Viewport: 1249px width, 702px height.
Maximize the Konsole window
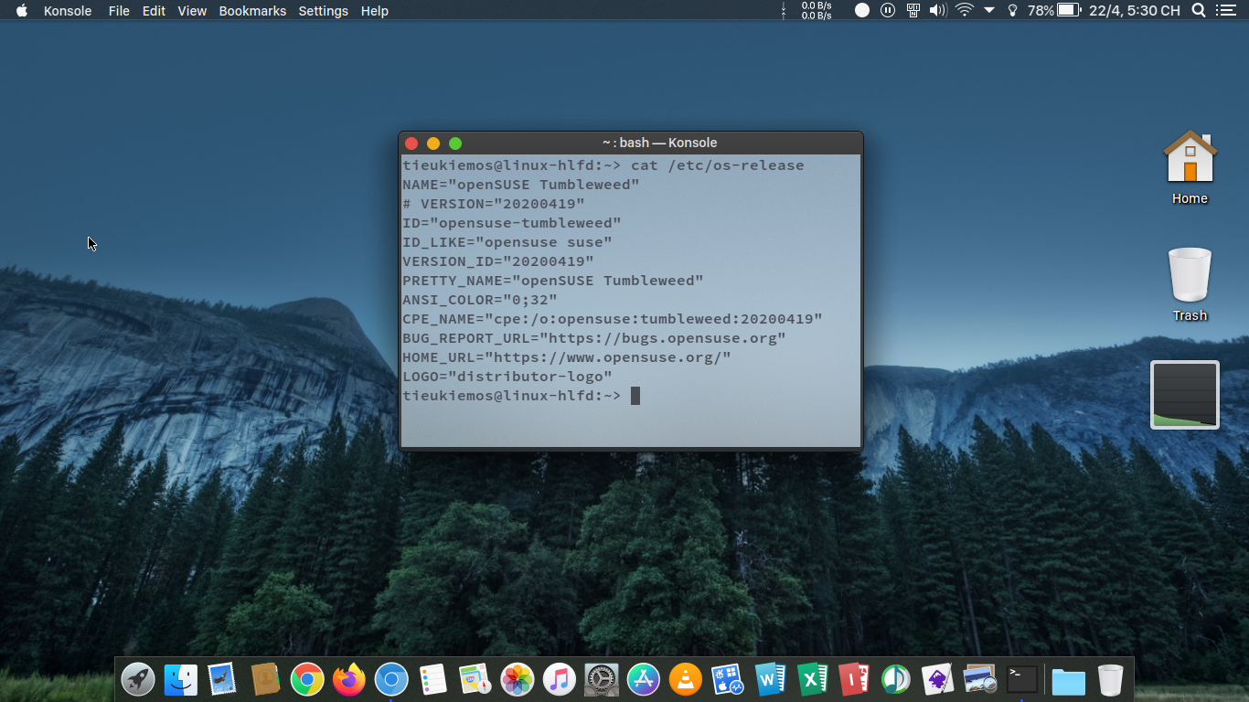(x=455, y=144)
